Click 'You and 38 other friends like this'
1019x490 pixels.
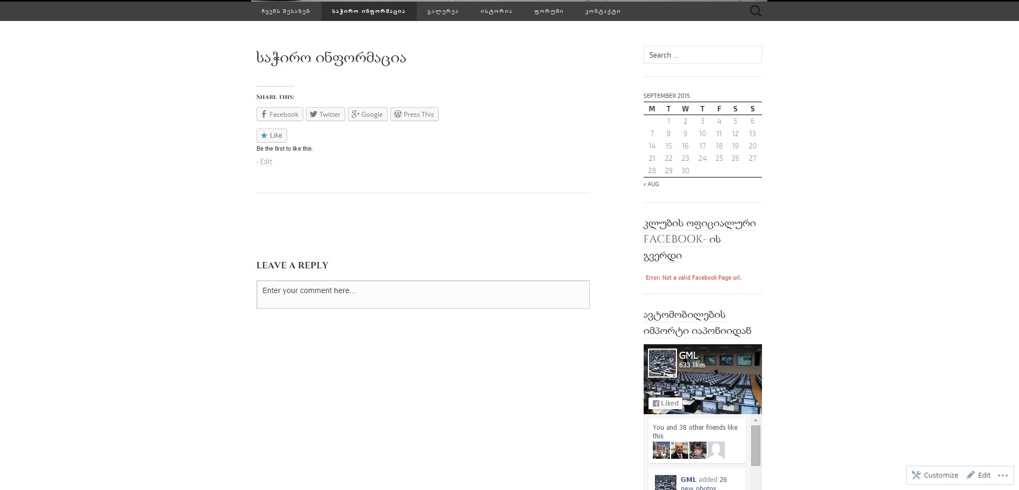click(695, 431)
